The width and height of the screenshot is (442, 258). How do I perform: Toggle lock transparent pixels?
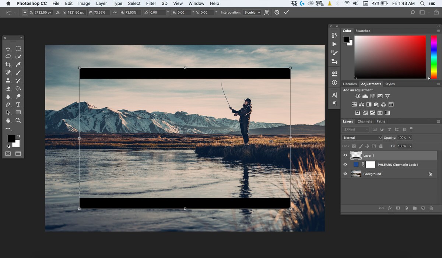point(354,146)
